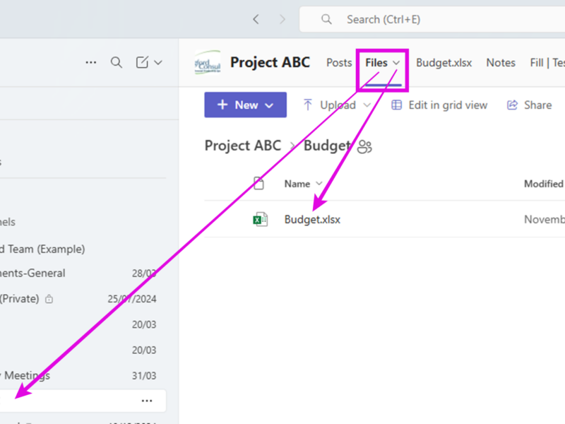Image resolution: width=565 pixels, height=424 pixels.
Task: Go to Project ABC in the breadcrumb
Action: click(243, 146)
